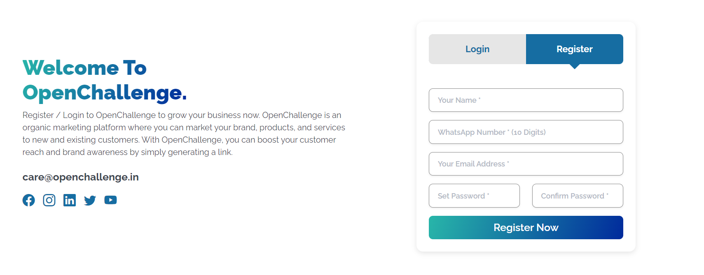The height and width of the screenshot is (275, 704).
Task: Click the "Welcome To" heading line
Action: point(84,67)
